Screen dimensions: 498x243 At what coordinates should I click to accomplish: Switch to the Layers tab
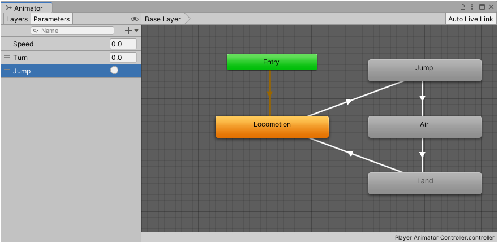(x=16, y=19)
